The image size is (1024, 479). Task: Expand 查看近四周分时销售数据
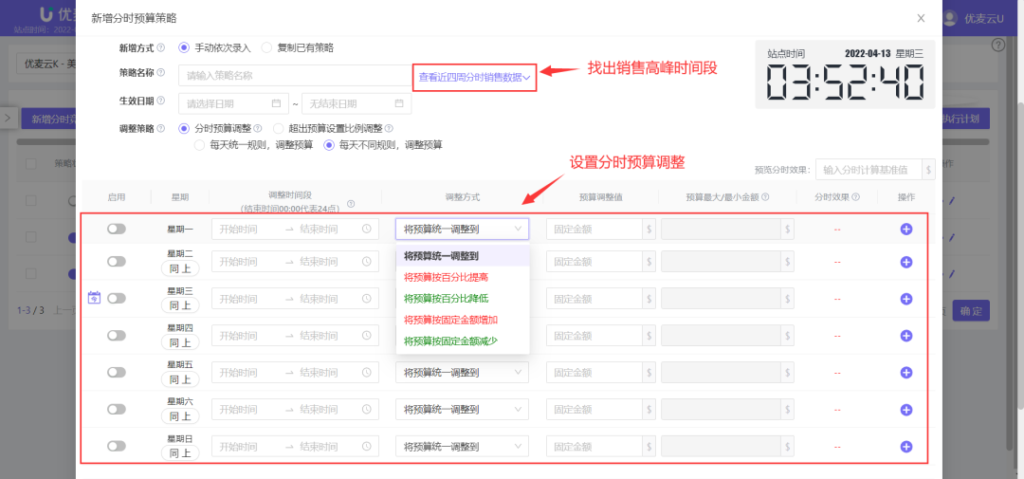coord(474,77)
